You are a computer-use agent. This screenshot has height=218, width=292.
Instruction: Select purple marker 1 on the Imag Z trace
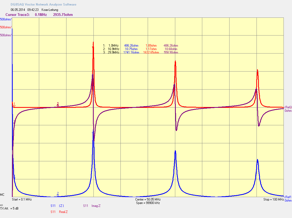[x=14, y=122]
